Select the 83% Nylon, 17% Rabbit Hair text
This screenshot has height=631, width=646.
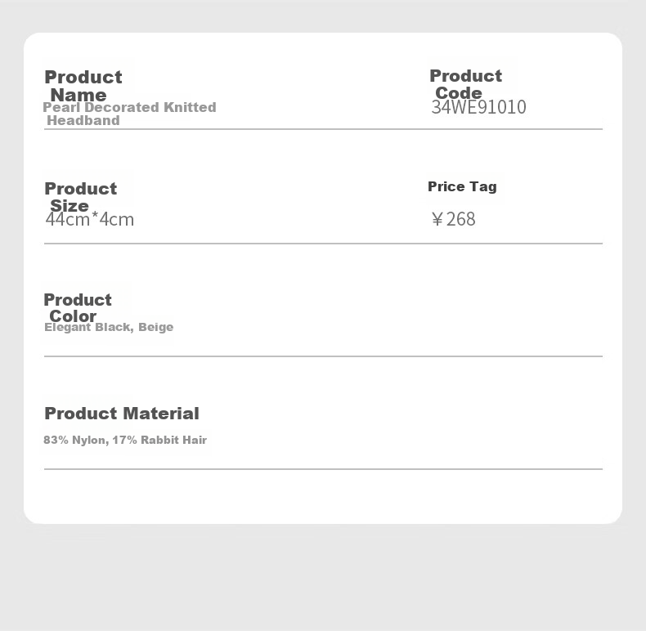point(125,440)
